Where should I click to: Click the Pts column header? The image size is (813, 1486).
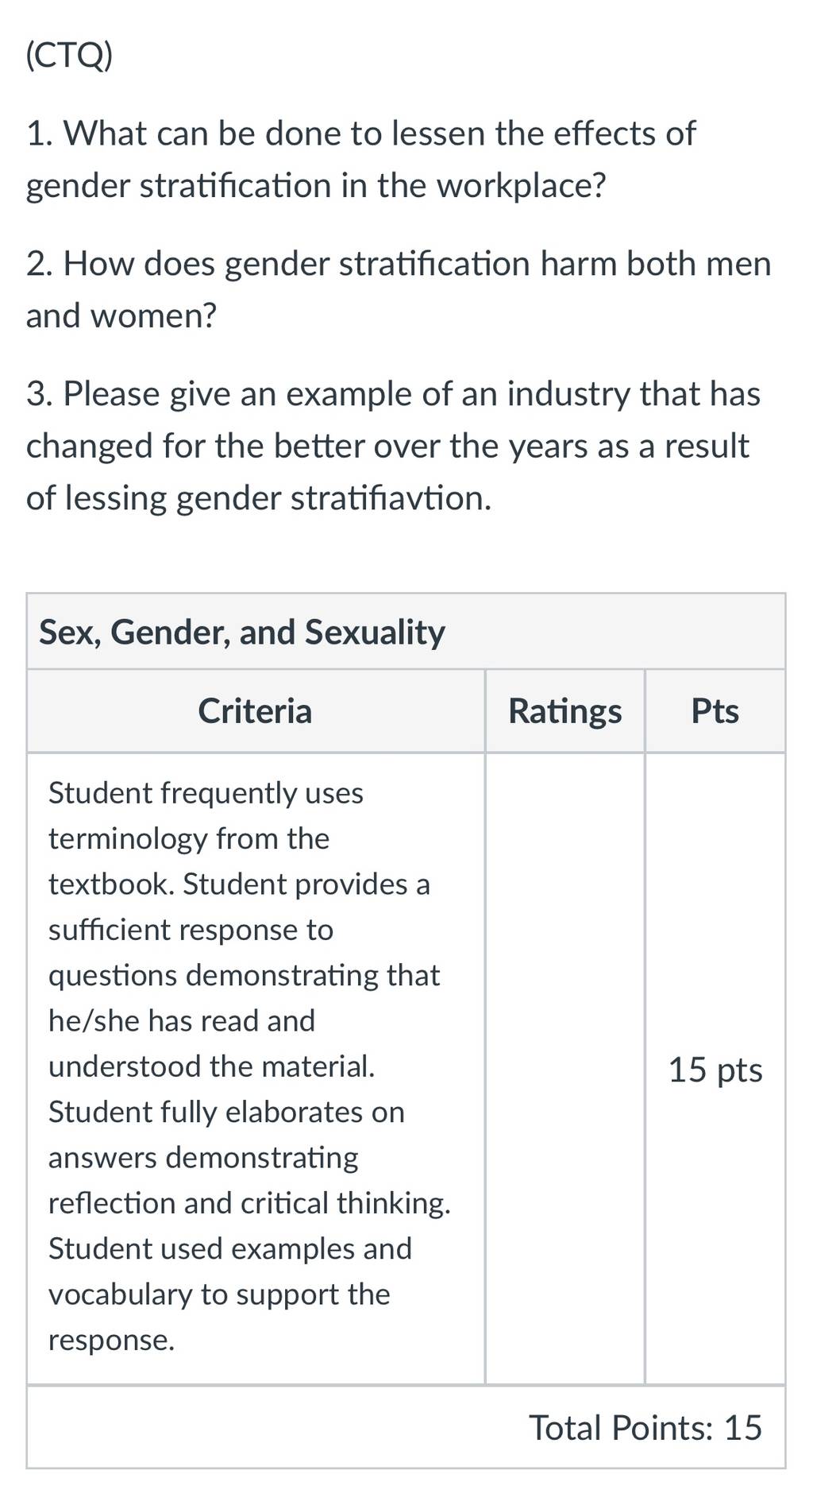[x=715, y=710]
